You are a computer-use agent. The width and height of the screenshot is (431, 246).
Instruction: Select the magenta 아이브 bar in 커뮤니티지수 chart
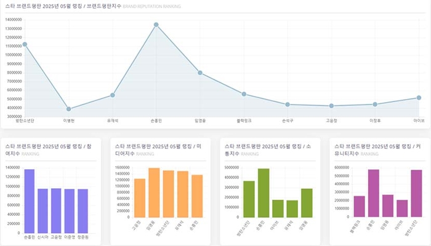tap(402, 208)
